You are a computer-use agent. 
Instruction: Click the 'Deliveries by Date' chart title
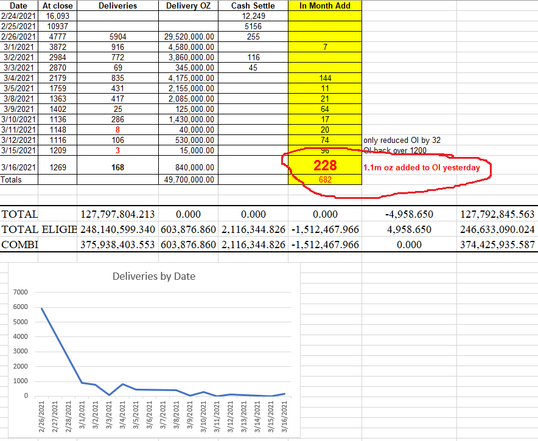(154, 276)
